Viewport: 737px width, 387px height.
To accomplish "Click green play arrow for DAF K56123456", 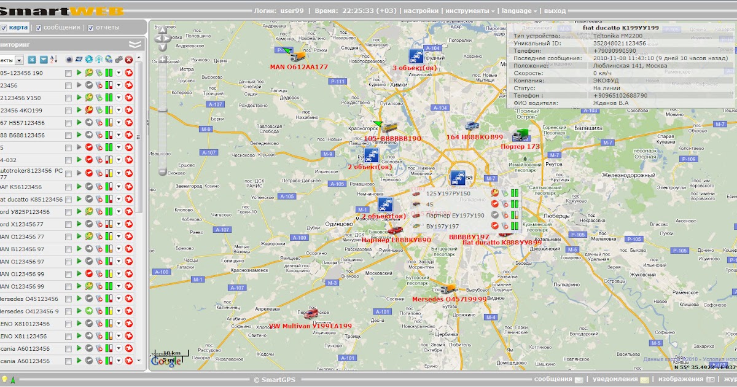I will point(79,187).
